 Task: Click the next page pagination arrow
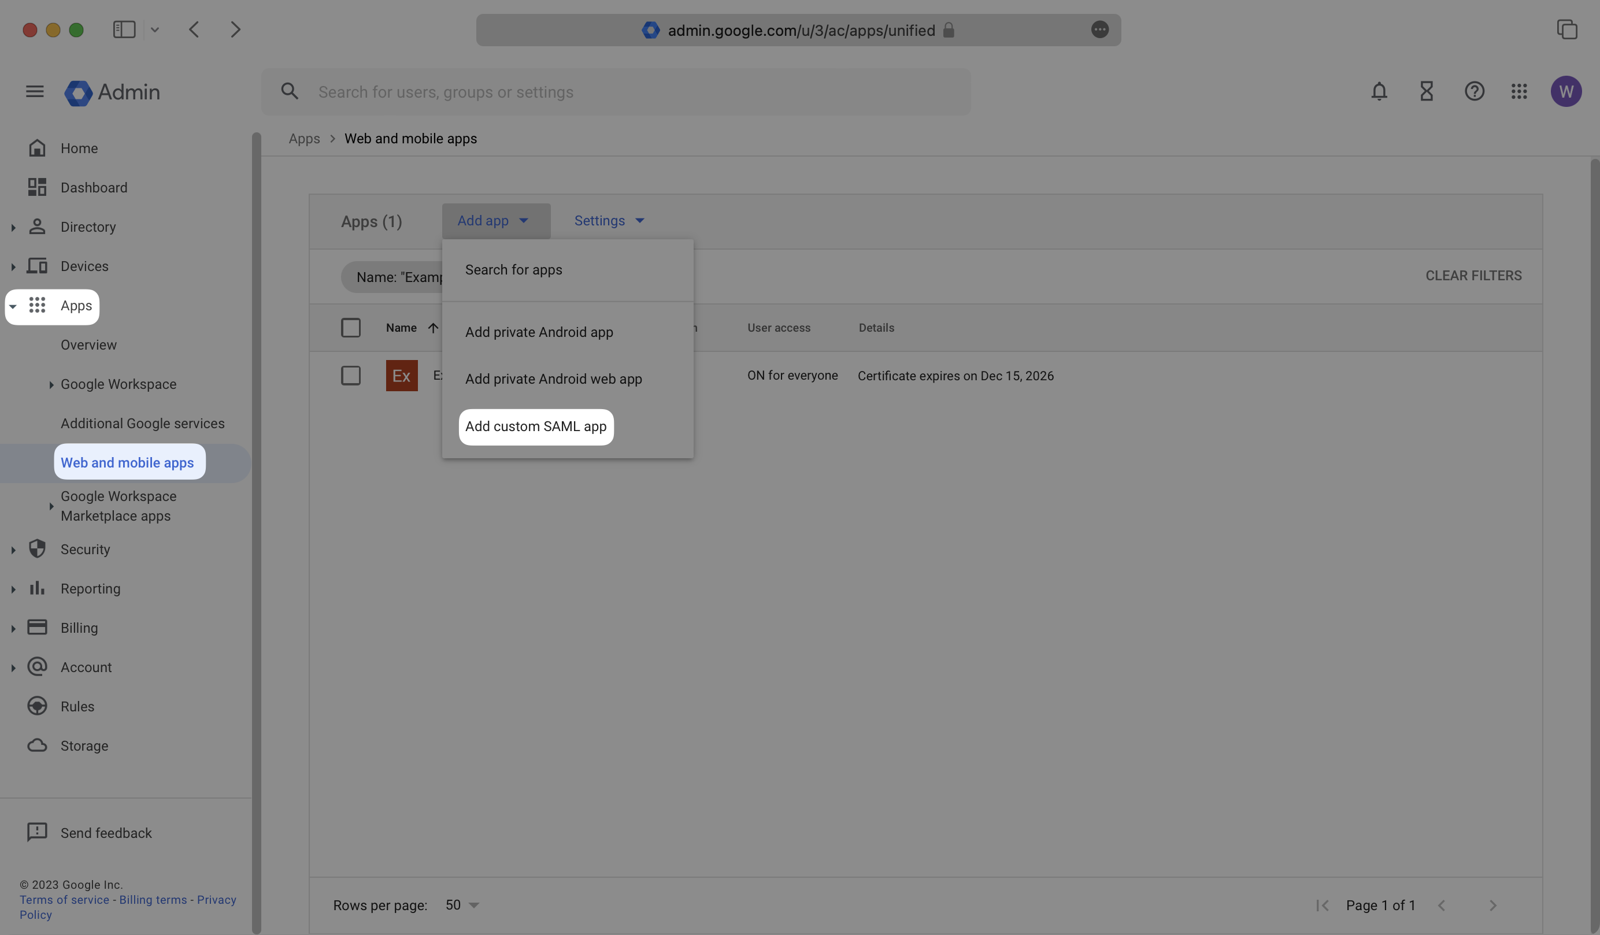1493,905
